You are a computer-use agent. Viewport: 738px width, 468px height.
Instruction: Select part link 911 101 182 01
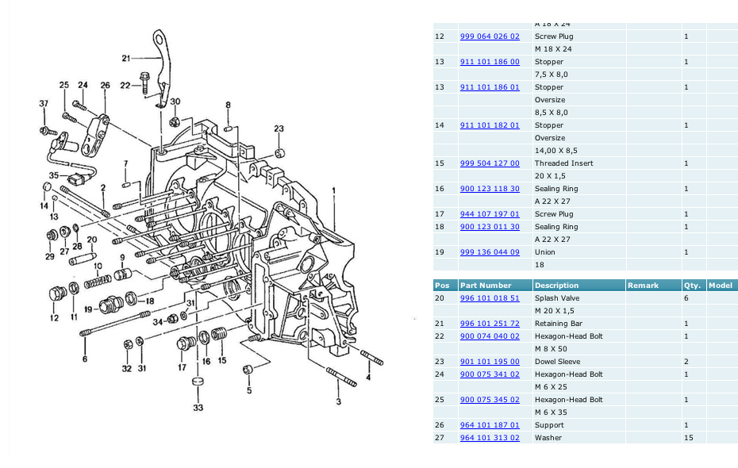click(x=490, y=125)
